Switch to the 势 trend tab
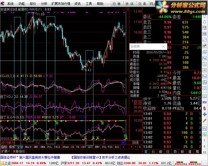The width and height of the screenshot is (208, 166). (175, 152)
